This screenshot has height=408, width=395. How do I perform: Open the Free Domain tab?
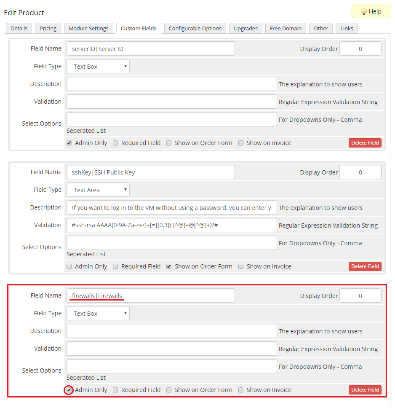click(286, 28)
